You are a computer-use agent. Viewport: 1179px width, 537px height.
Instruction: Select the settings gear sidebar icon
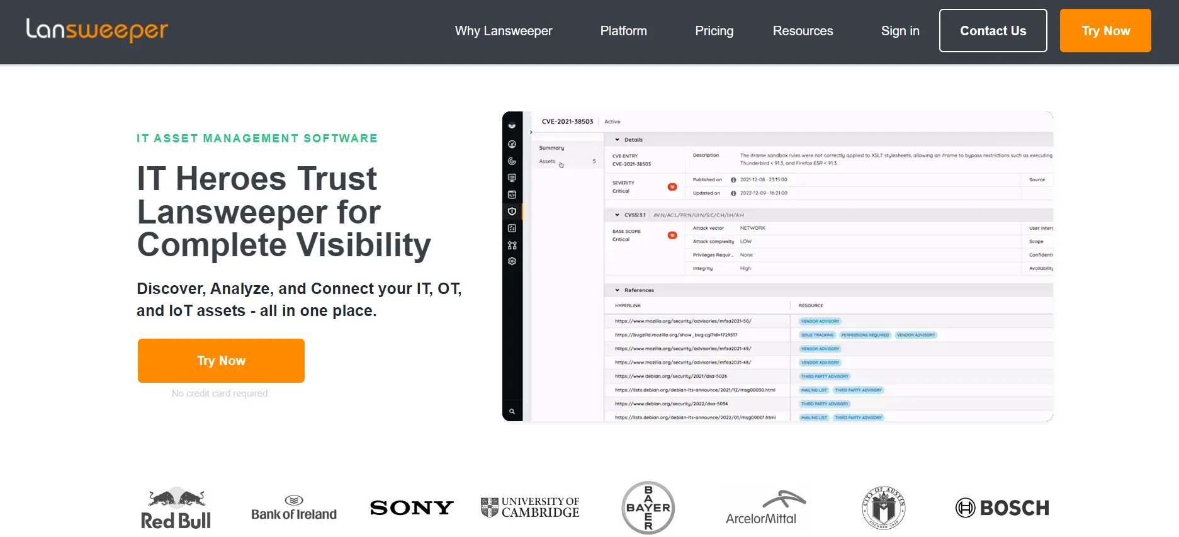[x=512, y=261]
